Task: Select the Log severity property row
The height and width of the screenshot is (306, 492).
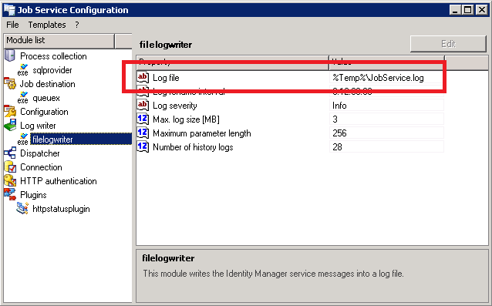Action: click(x=290, y=106)
